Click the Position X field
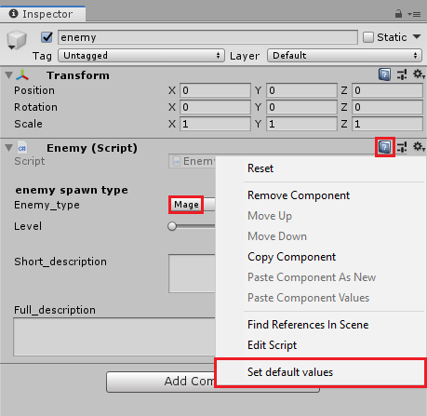This screenshot has width=427, height=416. [215, 90]
